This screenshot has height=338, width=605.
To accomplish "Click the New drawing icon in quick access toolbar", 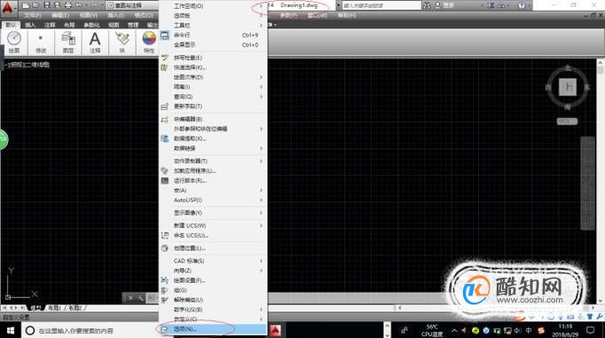I will [26, 5].
